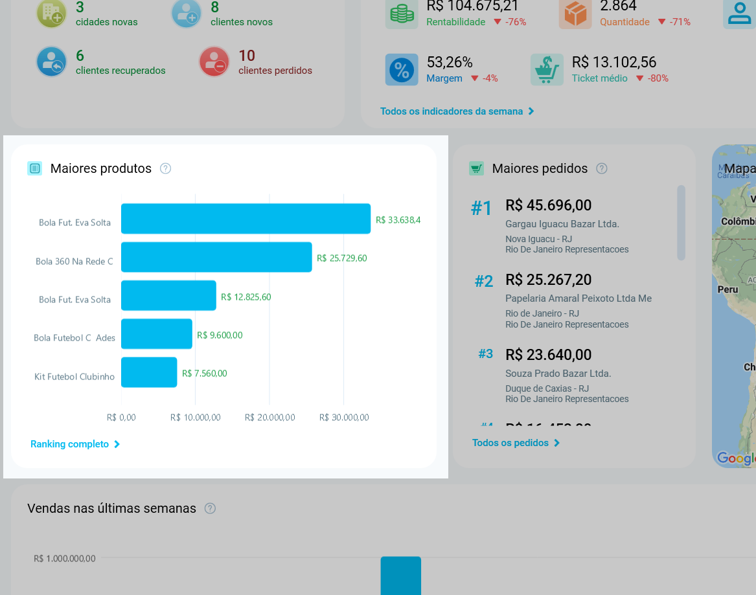Click Gargau Iguacu Bazar Ltda. name
Viewport: 756px width, 595px height.
pyautogui.click(x=562, y=224)
